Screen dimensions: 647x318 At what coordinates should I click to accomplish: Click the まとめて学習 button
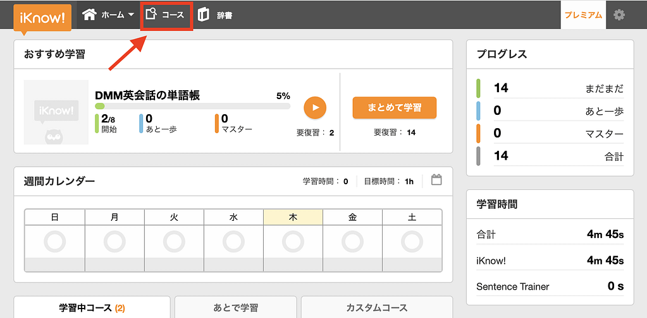[394, 107]
